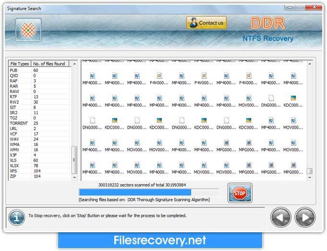Select the RTF file type row

(x=39, y=97)
